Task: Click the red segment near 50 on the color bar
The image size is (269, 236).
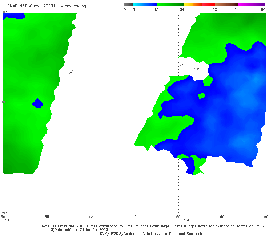Action: (209, 4)
